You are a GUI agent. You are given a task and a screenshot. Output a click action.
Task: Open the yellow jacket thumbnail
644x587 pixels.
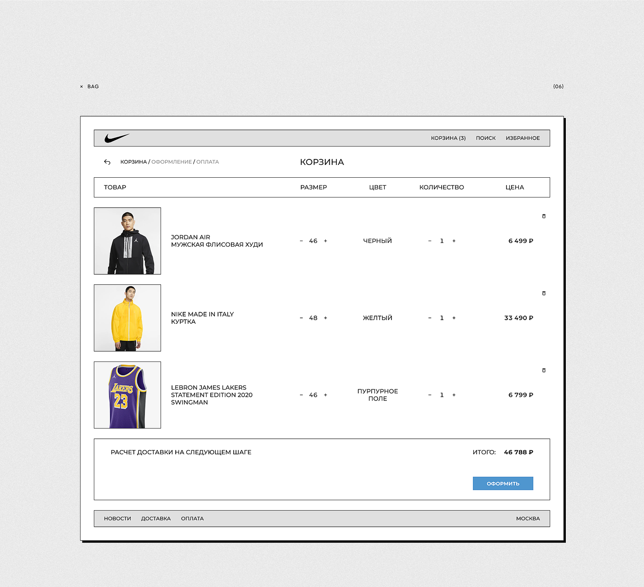[x=127, y=318]
